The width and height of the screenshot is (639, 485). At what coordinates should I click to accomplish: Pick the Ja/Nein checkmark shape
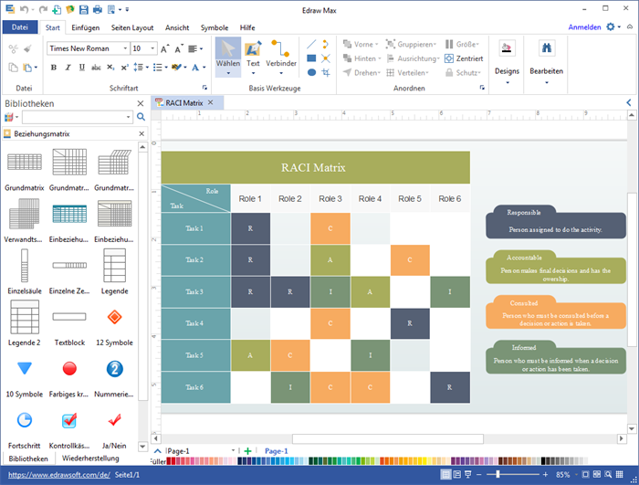point(114,427)
